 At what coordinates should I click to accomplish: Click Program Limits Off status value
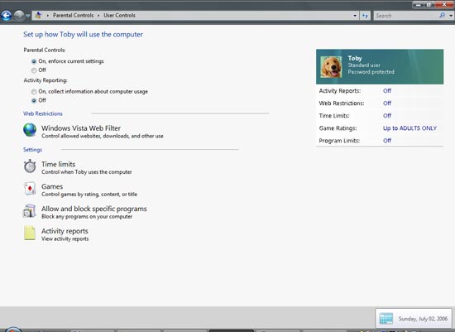point(387,141)
